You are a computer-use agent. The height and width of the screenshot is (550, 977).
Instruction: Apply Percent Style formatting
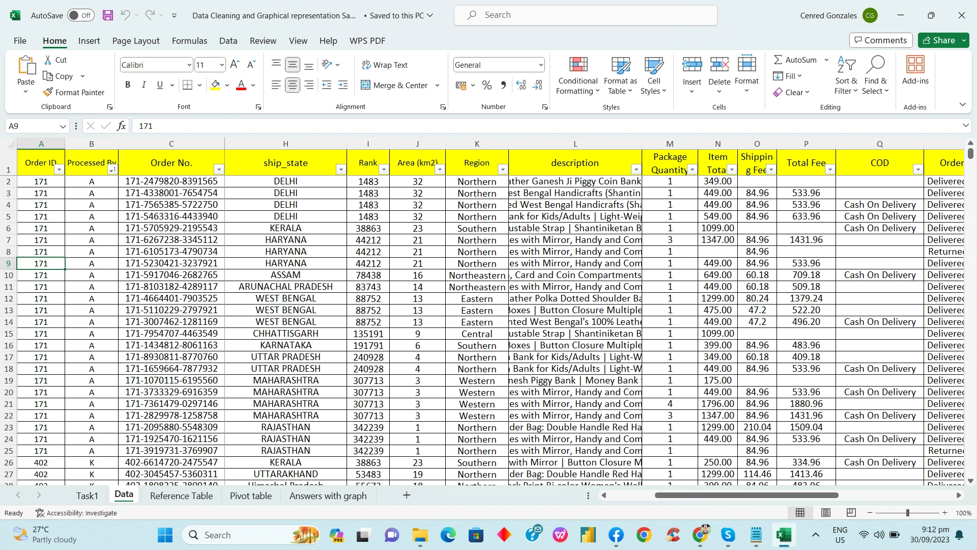[x=487, y=85]
